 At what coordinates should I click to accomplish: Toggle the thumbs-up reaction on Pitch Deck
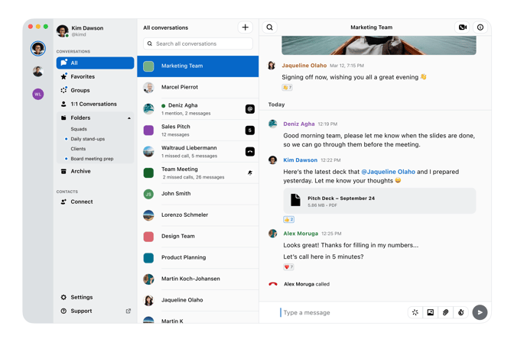[288, 219]
